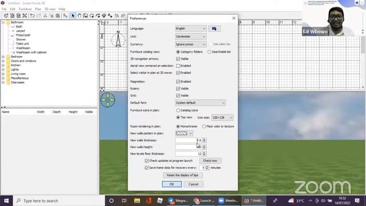This screenshot has width=366, height=206.
Task: Open the 3D view menu
Action: tap(50, 9)
